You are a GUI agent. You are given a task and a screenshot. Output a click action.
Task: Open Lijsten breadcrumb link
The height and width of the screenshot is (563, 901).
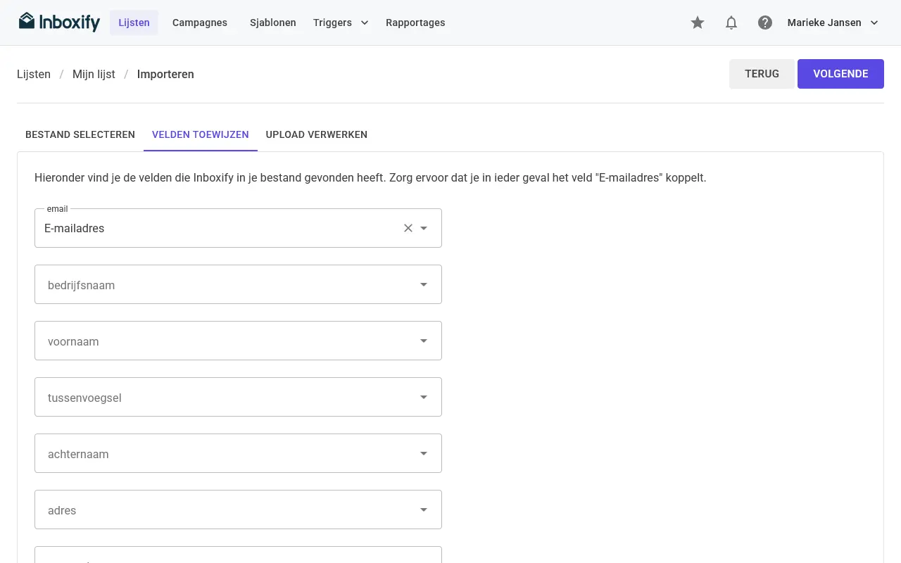point(34,74)
